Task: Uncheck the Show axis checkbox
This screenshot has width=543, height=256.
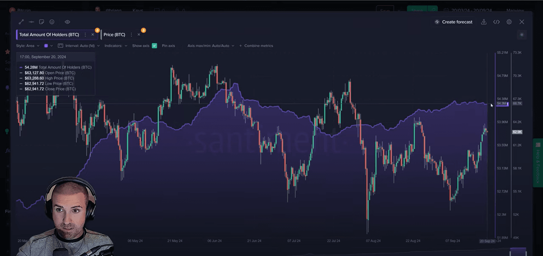Action: click(x=154, y=45)
